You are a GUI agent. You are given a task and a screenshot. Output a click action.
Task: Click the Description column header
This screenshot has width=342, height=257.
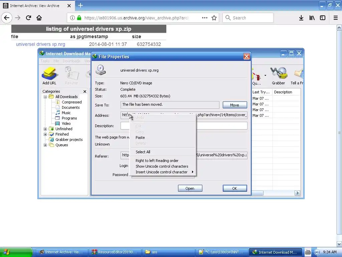click(x=286, y=92)
